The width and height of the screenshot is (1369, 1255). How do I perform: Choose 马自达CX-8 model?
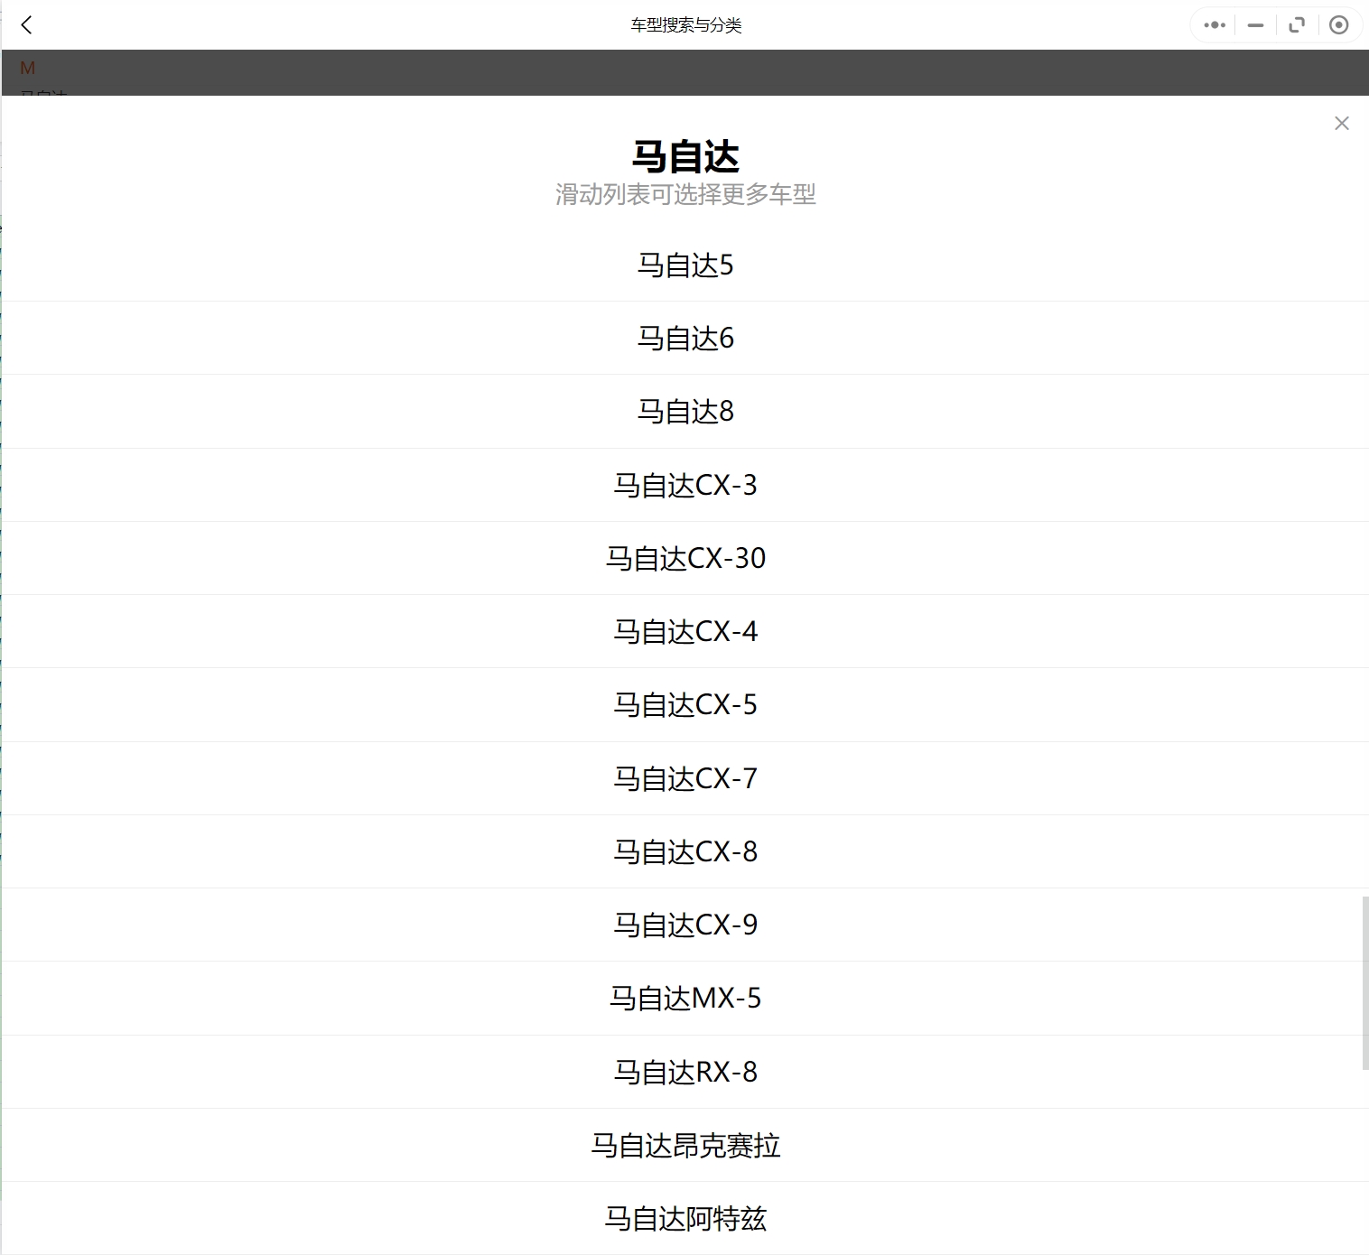click(x=685, y=852)
